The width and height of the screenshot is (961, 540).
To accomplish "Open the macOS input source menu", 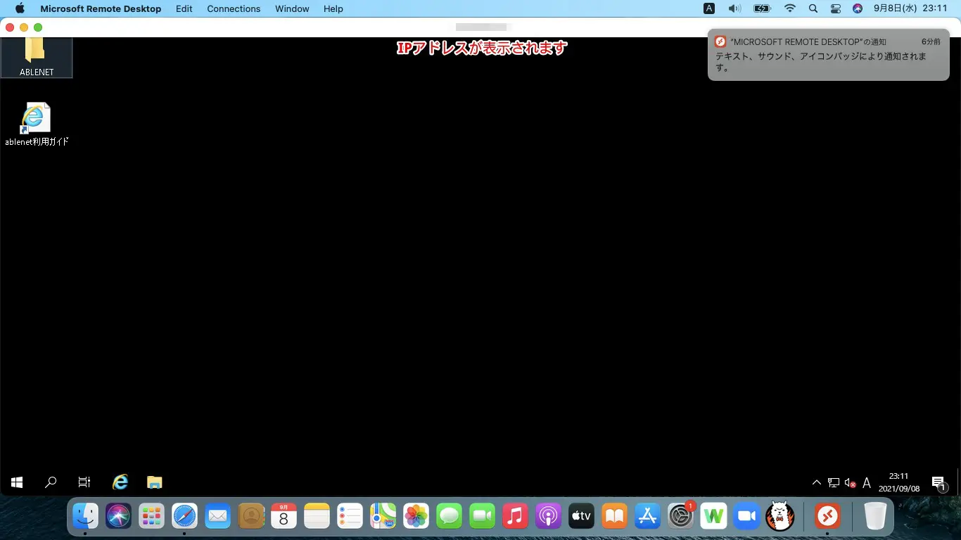I will coord(709,9).
